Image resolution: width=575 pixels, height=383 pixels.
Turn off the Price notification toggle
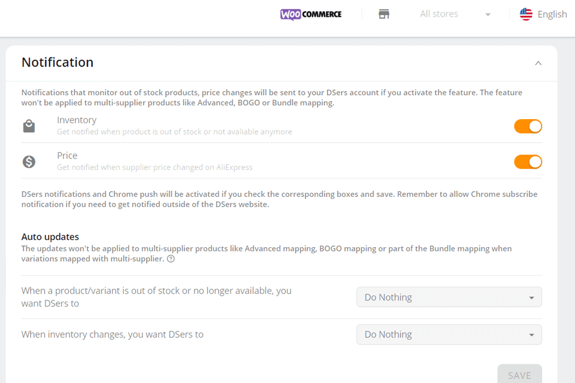tap(528, 162)
